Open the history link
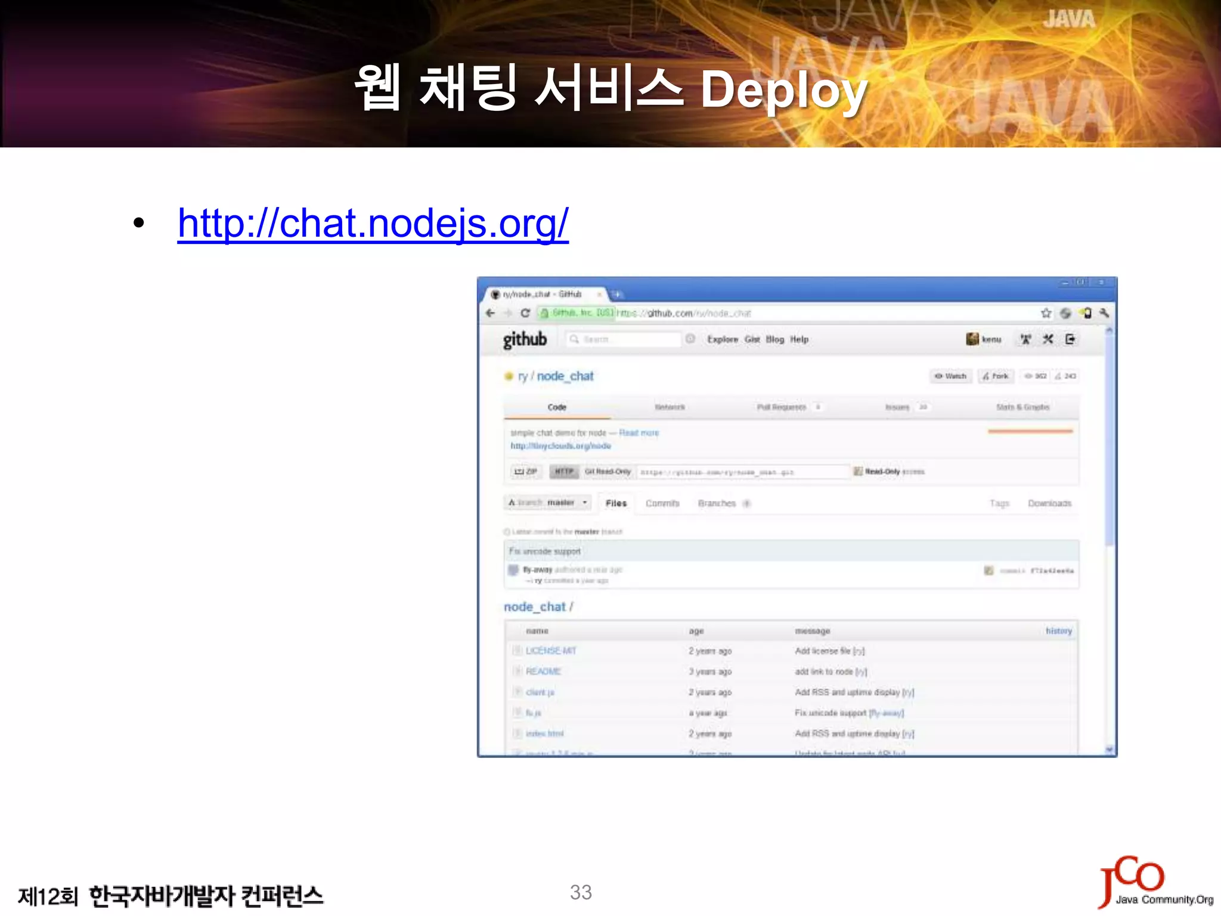The image size is (1221, 916). 1058,631
